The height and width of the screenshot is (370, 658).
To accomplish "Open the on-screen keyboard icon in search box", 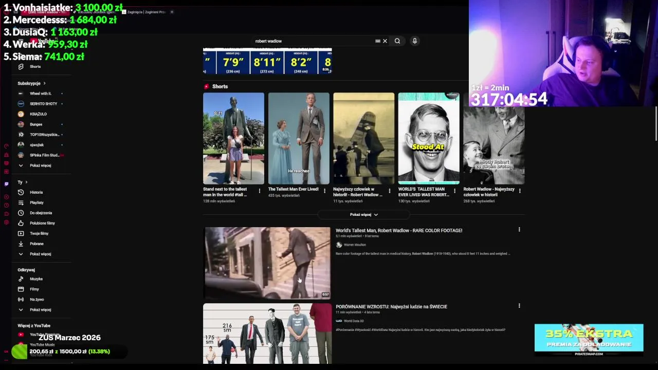I will click(378, 41).
